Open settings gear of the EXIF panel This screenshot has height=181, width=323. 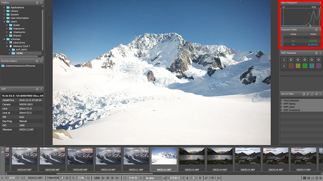click(37, 89)
